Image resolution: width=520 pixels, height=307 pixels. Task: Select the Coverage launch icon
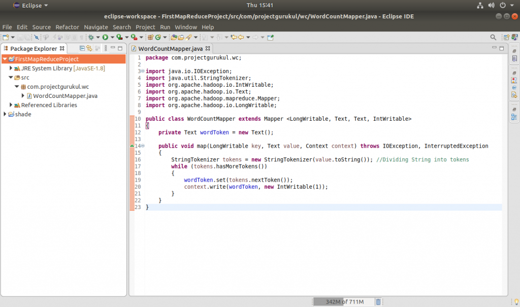tap(119, 37)
